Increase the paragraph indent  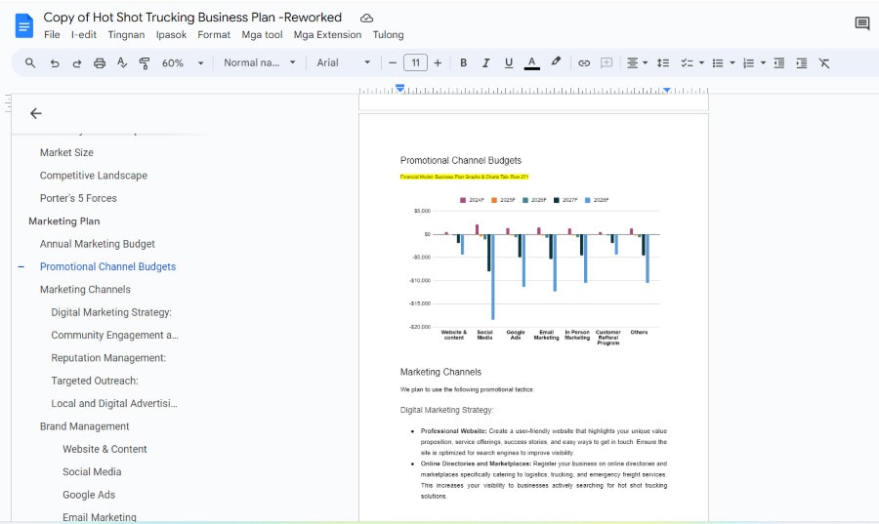pyautogui.click(x=802, y=63)
